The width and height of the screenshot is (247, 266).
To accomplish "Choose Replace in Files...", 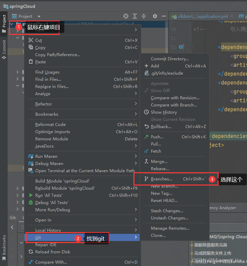I will (x=52, y=87).
